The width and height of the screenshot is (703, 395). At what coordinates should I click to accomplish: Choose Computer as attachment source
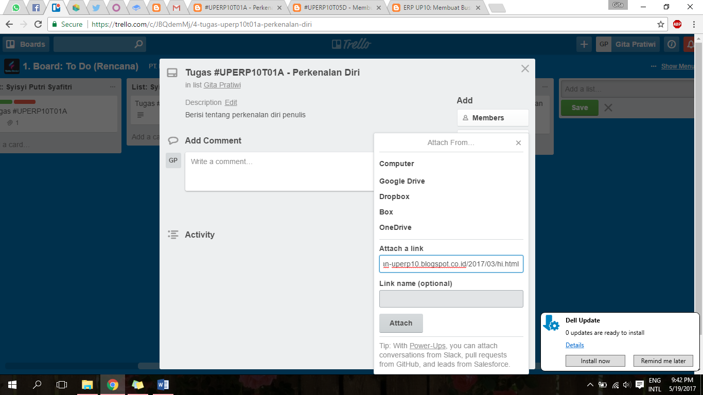click(397, 164)
